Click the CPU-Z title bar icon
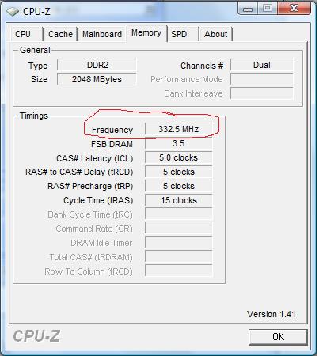 (13, 11)
